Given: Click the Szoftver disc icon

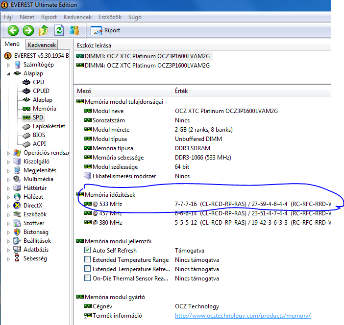Looking at the screenshot, I should pos(17,223).
